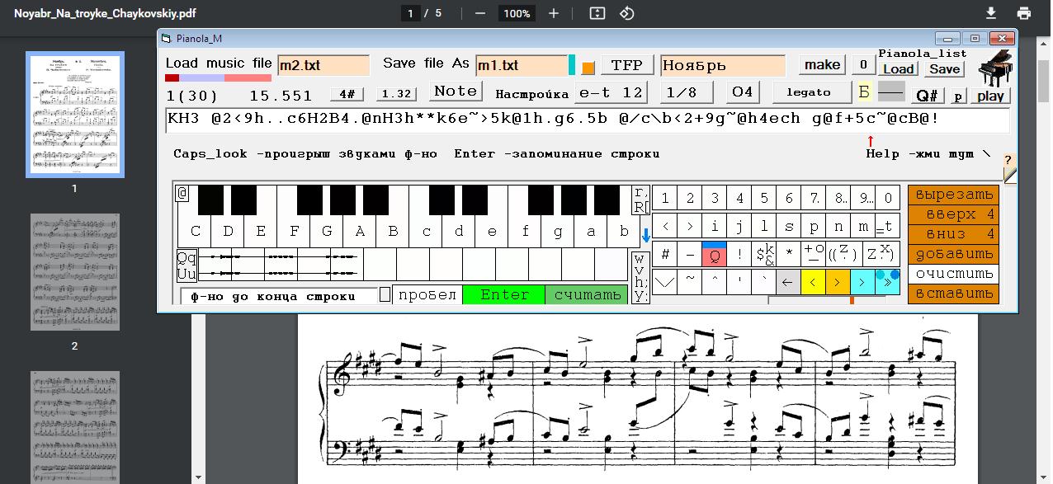Click the orange square swatch beside TFP

click(x=588, y=68)
